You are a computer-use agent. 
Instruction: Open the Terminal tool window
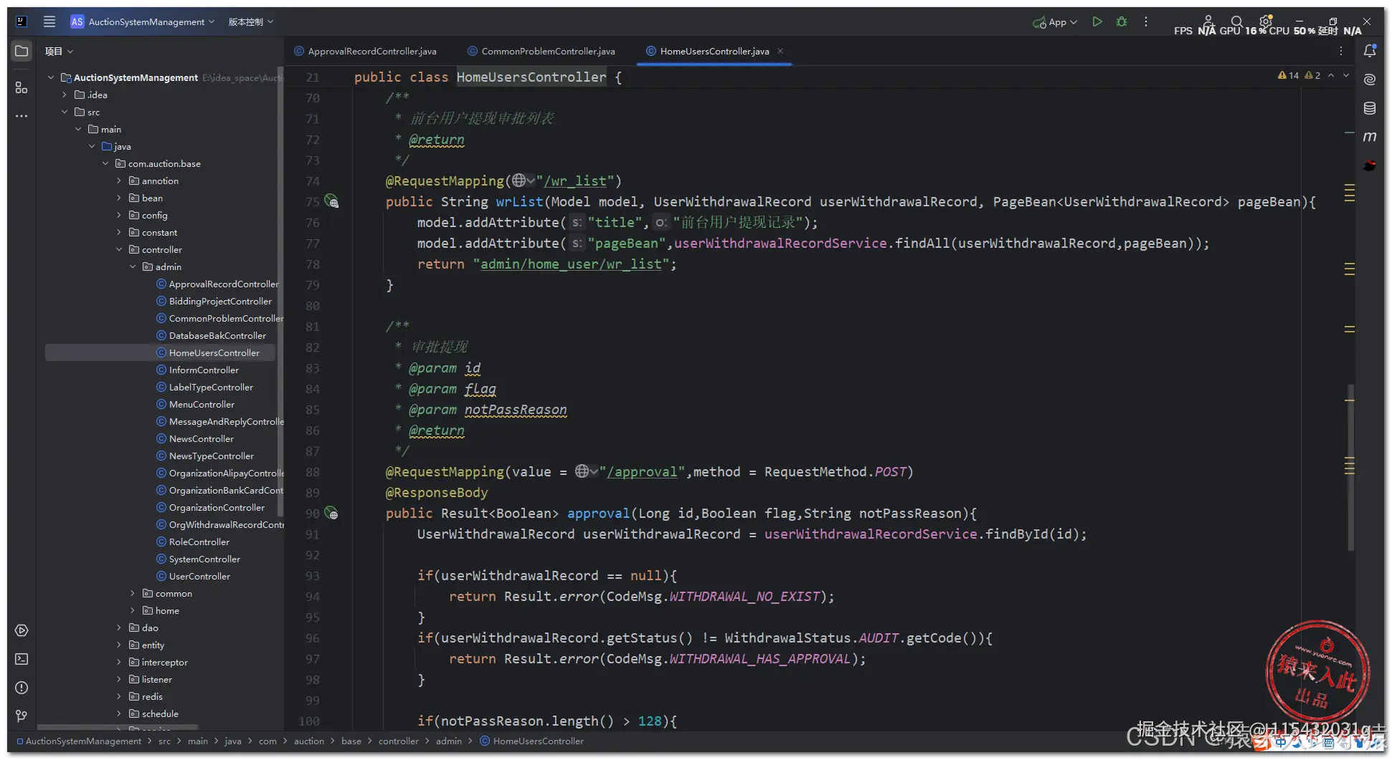tap(22, 659)
